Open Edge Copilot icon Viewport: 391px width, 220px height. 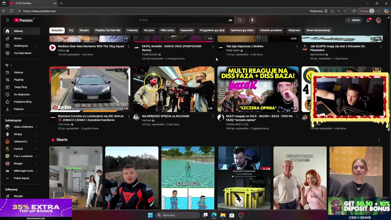tap(386, 11)
